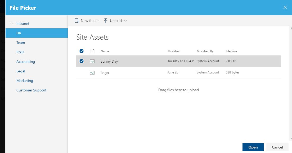
Task: Uncheck the Sunny Day file selection
Action: click(x=82, y=61)
